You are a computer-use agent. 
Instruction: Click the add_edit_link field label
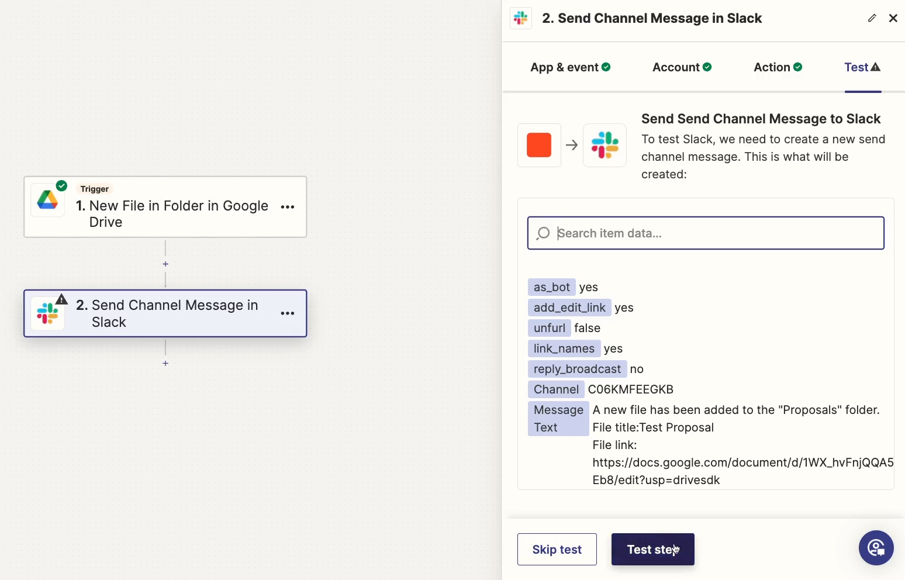(x=569, y=308)
